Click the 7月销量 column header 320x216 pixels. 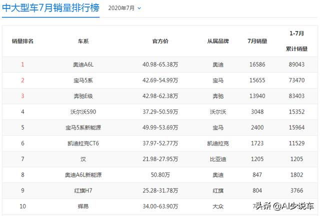pyautogui.click(x=257, y=41)
